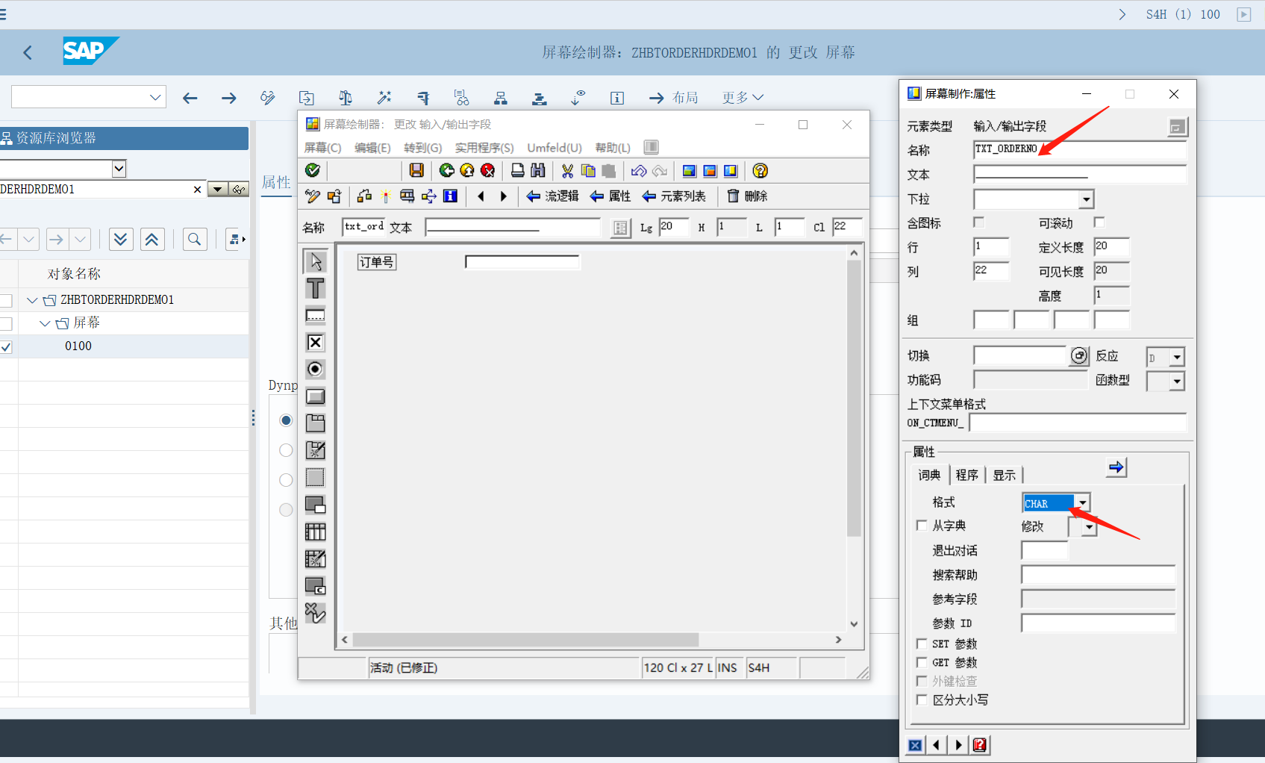Enable the GET 参数 checkbox
This screenshot has width=1265, height=763.
tap(922, 662)
